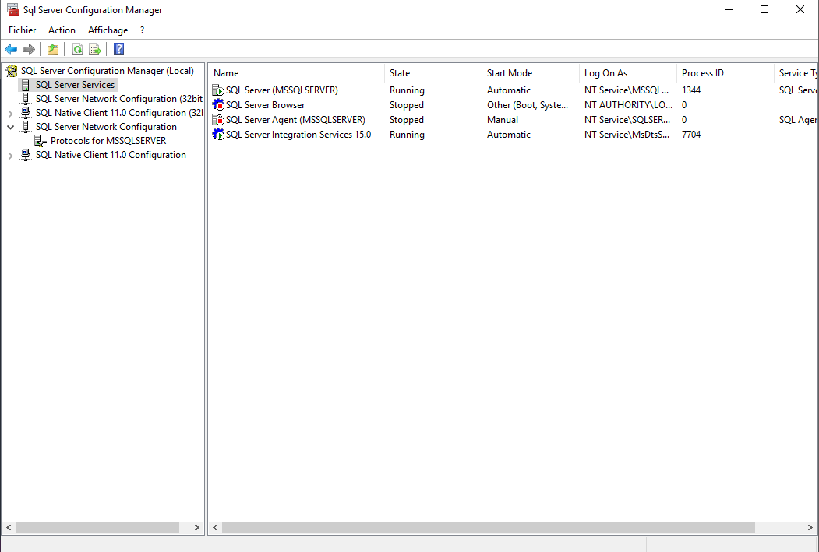This screenshot has height=552, width=819.
Task: Click the SQL Server Services tree icon
Action: click(26, 85)
